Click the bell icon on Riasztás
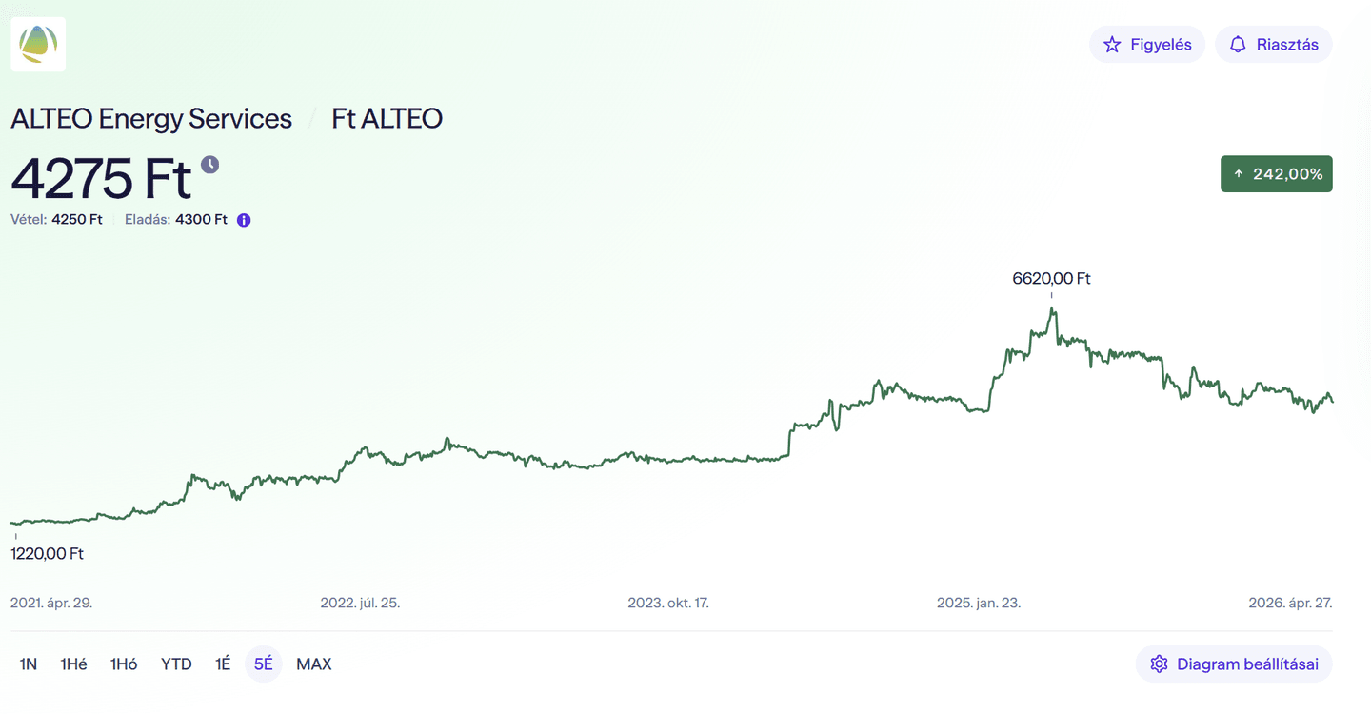This screenshot has height=714, width=1371. 1238,45
